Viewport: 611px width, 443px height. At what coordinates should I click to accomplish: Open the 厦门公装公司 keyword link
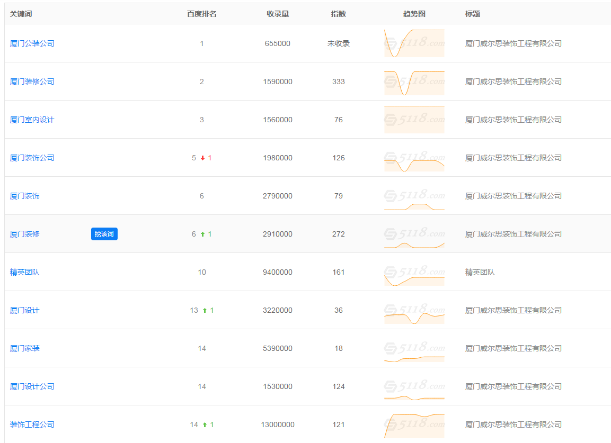coord(32,43)
